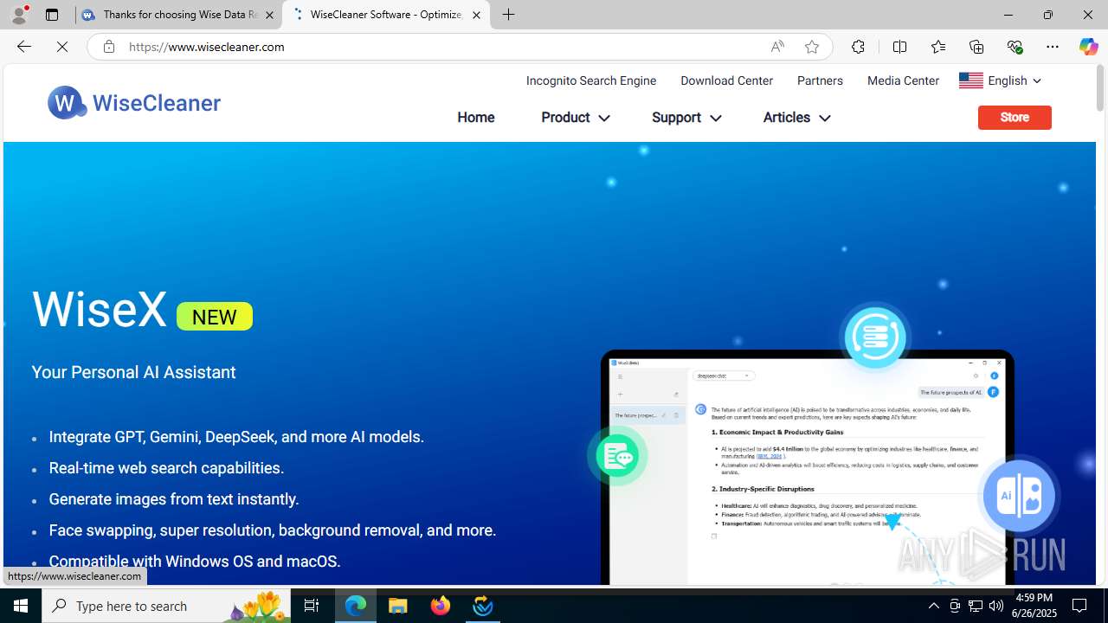Image resolution: width=1108 pixels, height=623 pixels.
Task: Open browser profile avatar
Action: 19,15
